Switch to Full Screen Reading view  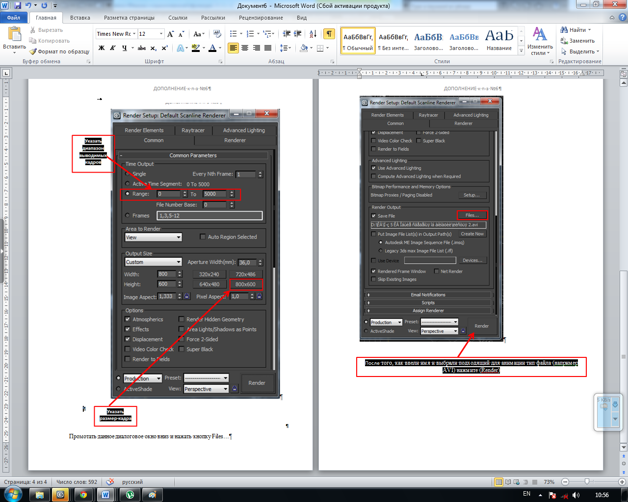pyautogui.click(x=508, y=482)
